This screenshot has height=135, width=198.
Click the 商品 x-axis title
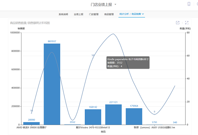pos(103,132)
